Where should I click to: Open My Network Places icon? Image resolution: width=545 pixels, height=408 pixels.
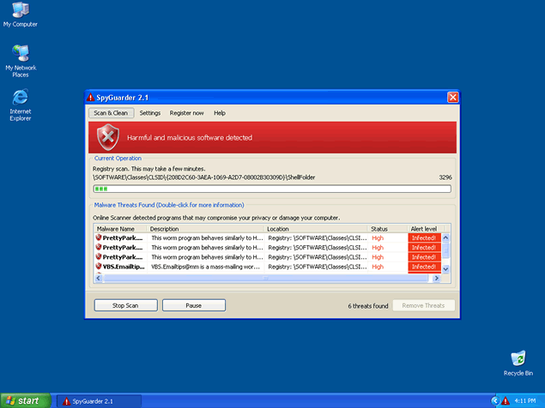[x=21, y=54]
